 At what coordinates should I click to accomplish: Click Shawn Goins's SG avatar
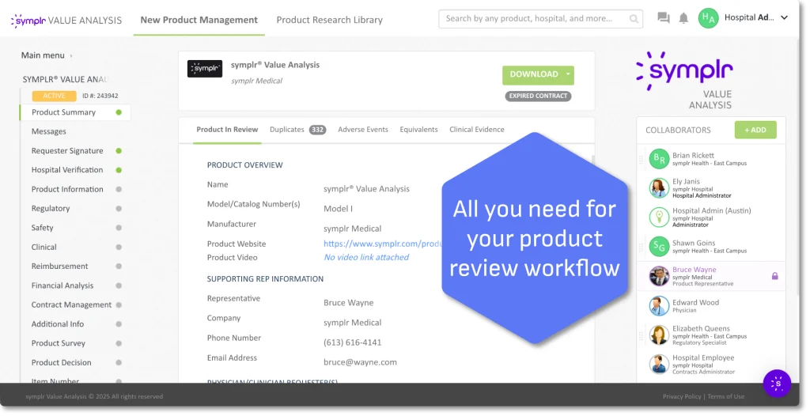(659, 247)
